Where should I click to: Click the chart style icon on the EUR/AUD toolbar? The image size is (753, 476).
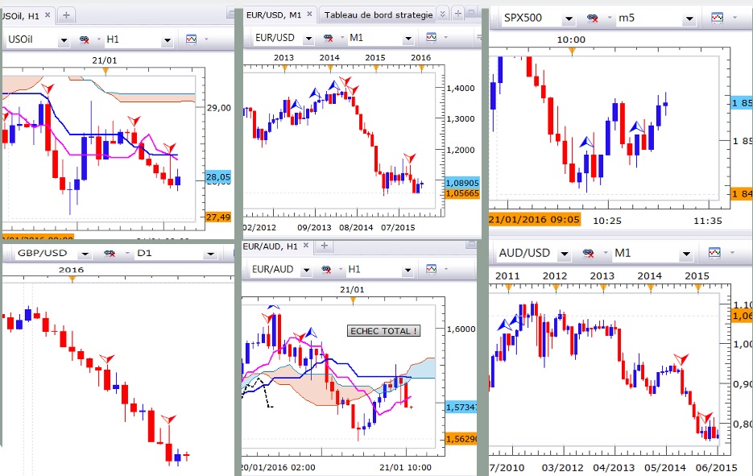tap(431, 270)
